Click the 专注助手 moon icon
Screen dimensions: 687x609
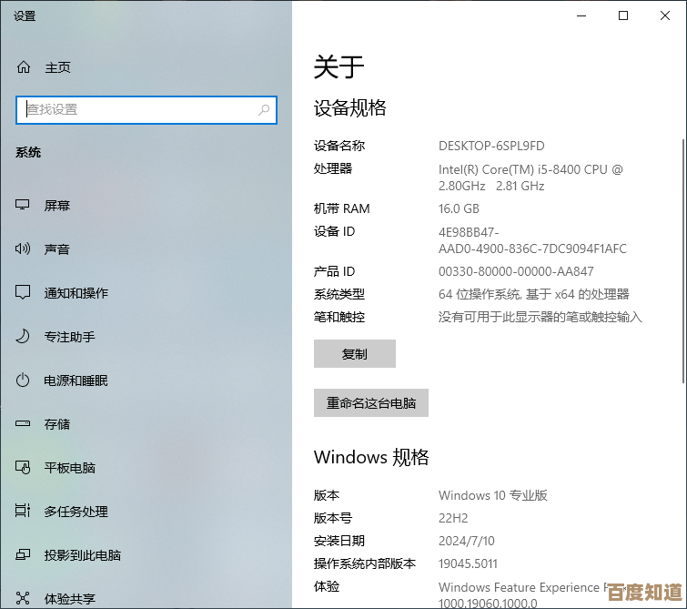click(x=23, y=336)
